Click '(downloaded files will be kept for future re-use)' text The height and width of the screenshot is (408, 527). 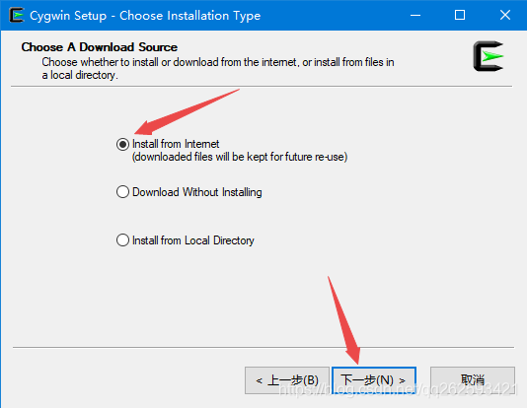[240, 157]
